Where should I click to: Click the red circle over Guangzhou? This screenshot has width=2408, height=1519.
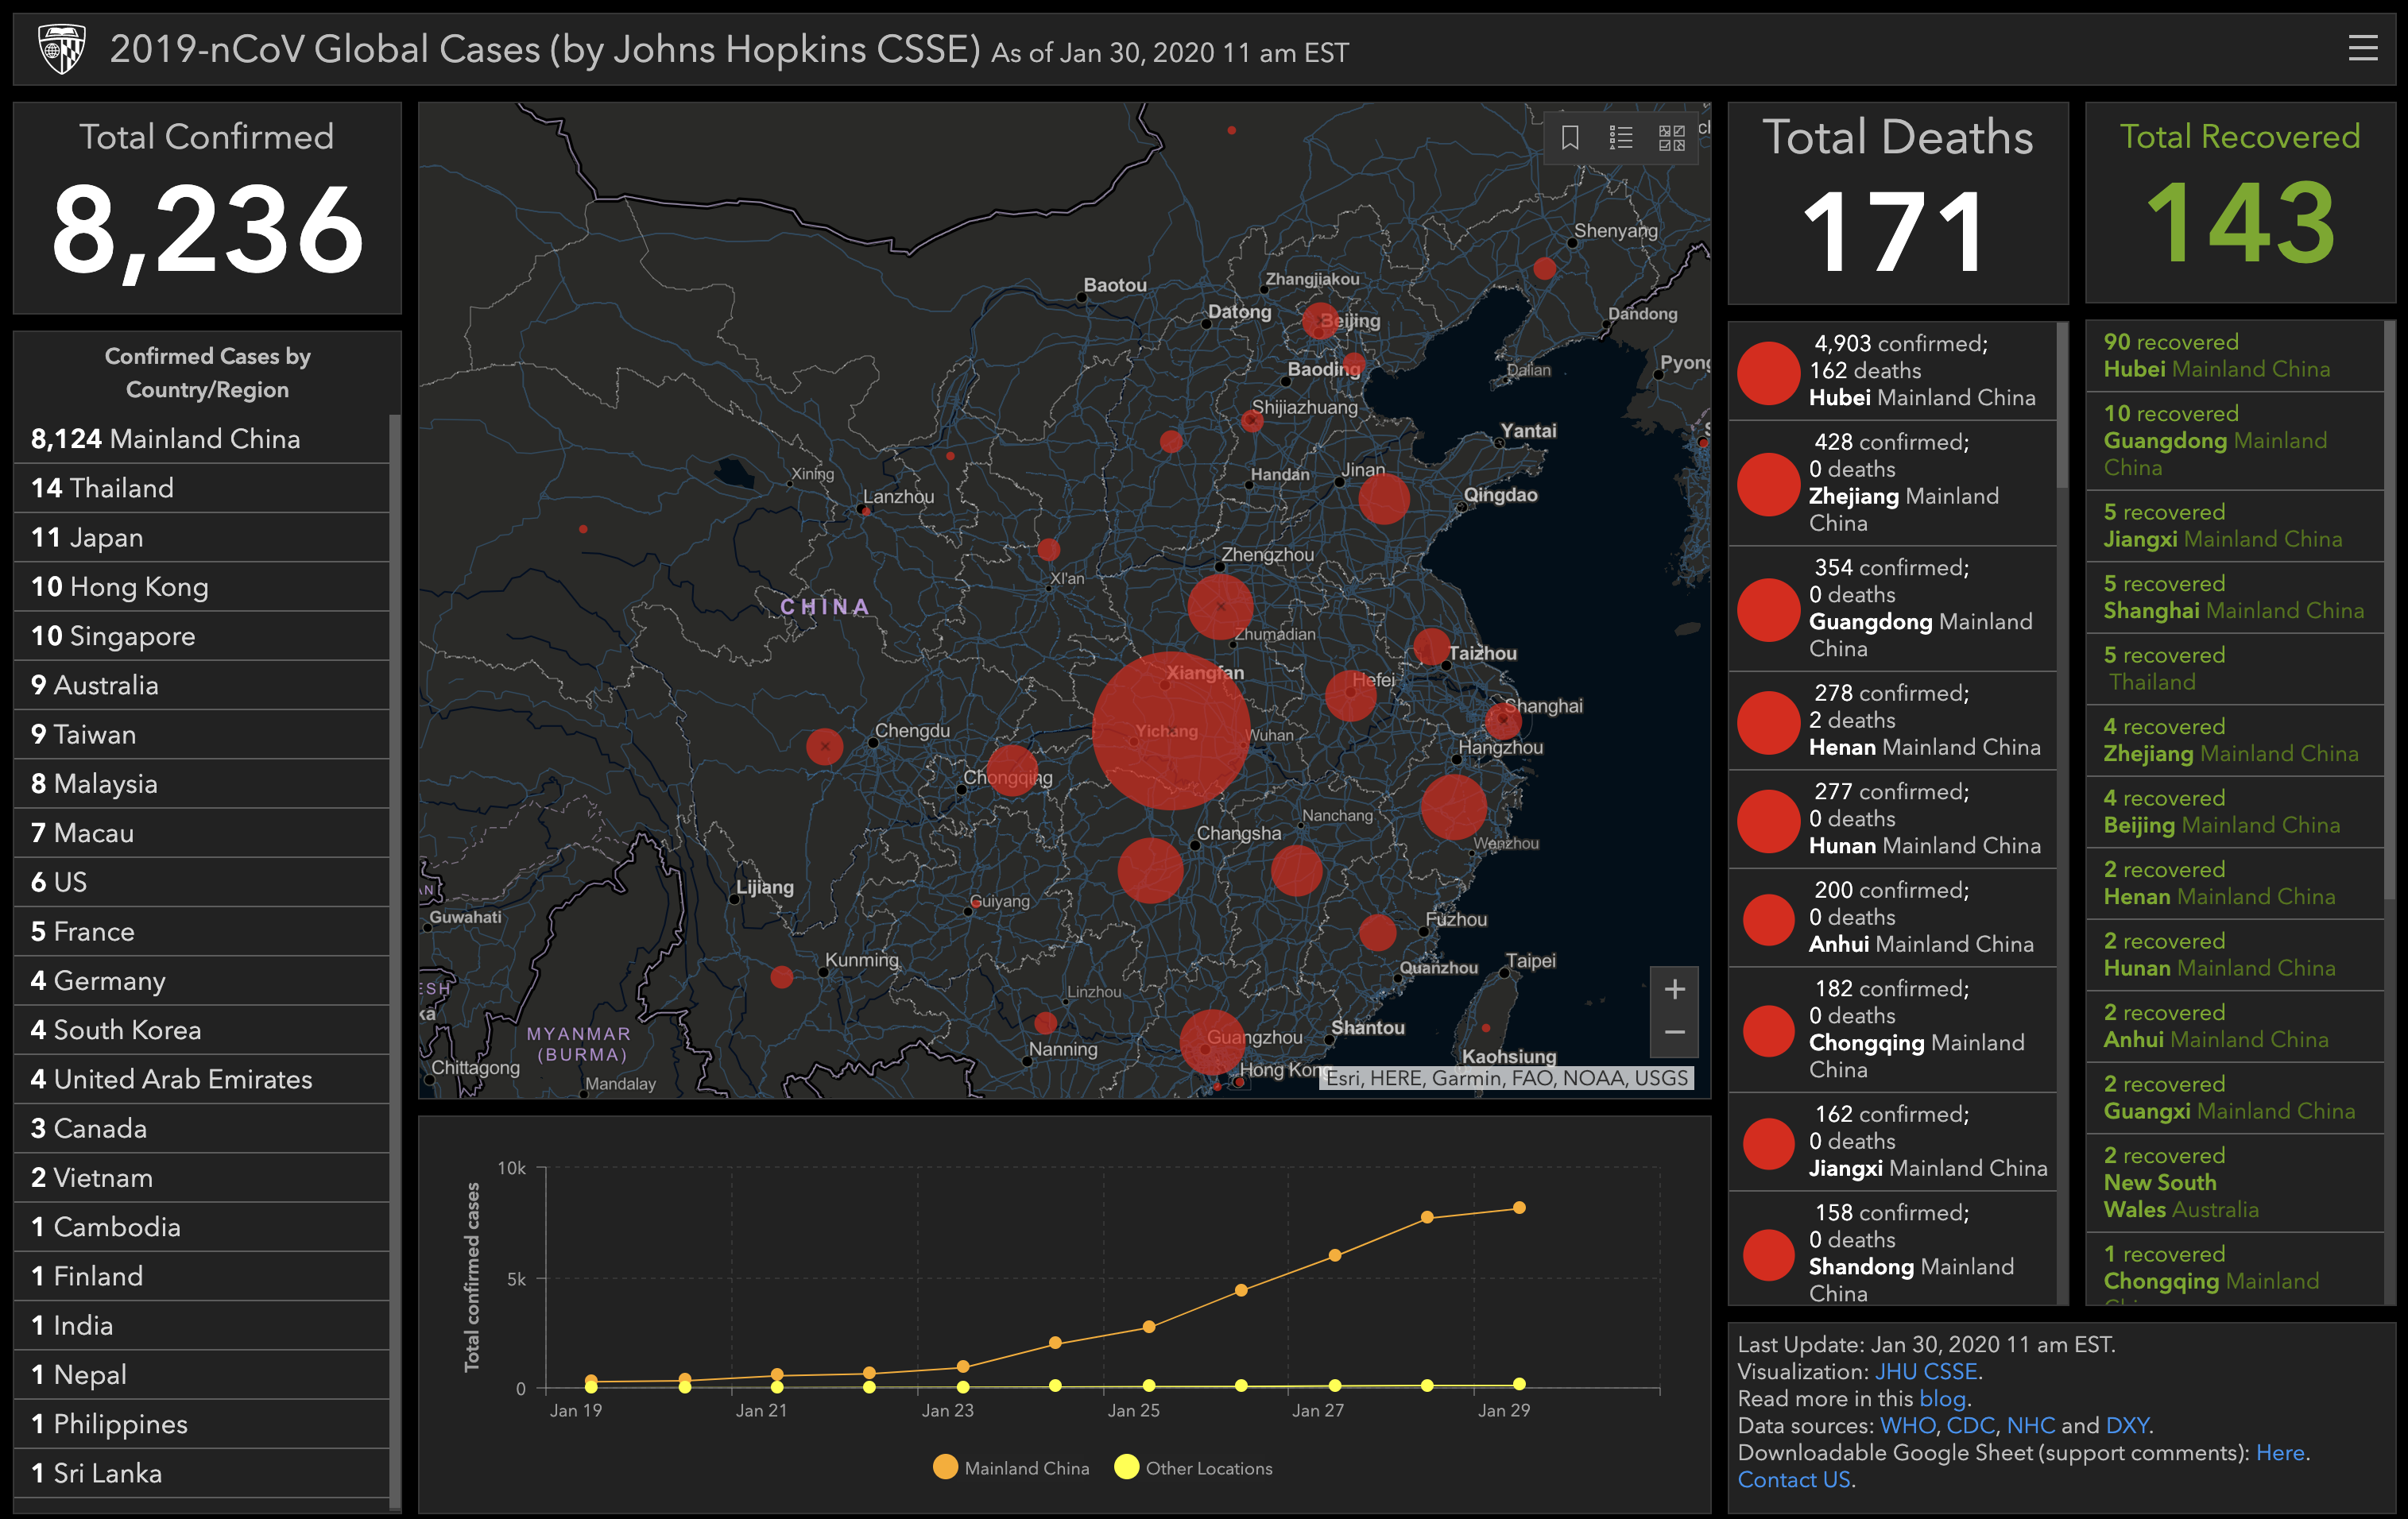pyautogui.click(x=1212, y=1042)
